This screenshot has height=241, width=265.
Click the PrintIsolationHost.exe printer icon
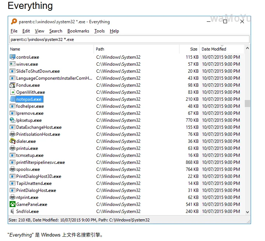(13, 134)
